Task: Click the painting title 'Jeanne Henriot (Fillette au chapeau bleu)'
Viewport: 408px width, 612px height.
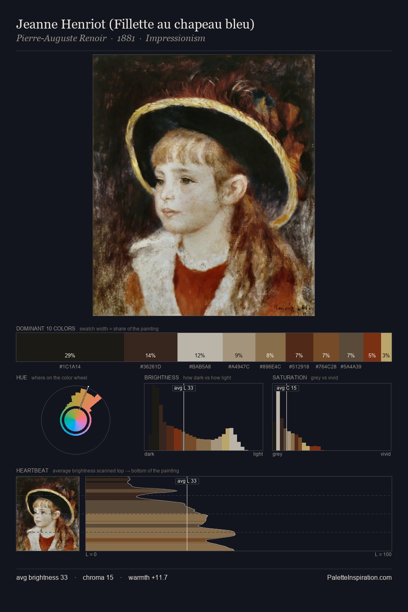Action: click(x=135, y=24)
